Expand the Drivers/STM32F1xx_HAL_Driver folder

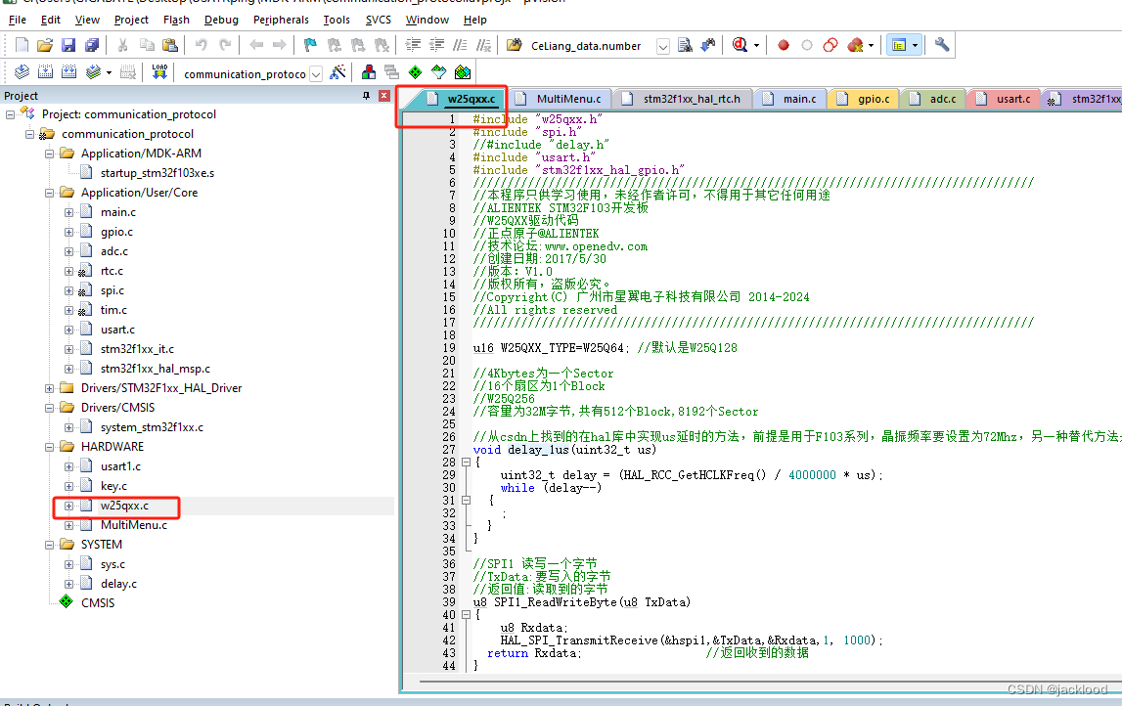coord(49,388)
